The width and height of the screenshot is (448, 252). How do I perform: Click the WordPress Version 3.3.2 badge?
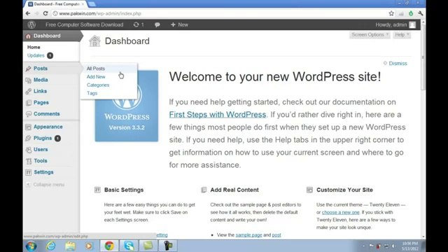pyautogui.click(x=127, y=106)
